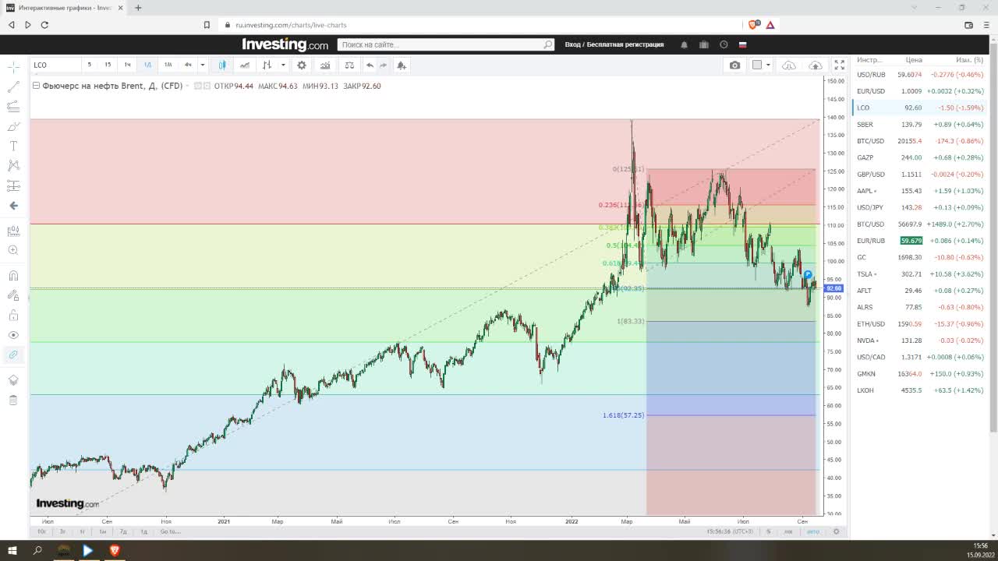998x561 pixels.
Task: Undo the last chart action
Action: 370,65
